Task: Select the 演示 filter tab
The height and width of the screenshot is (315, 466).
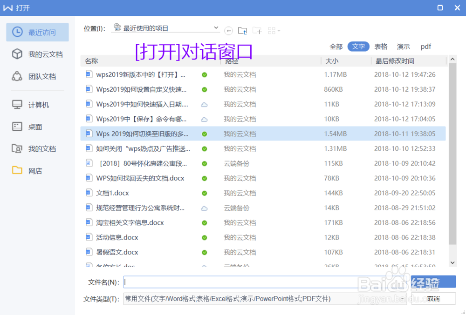Action: [x=403, y=47]
